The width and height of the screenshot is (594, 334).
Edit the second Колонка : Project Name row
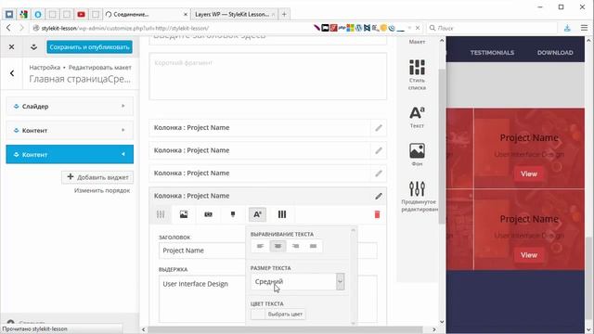click(x=379, y=150)
